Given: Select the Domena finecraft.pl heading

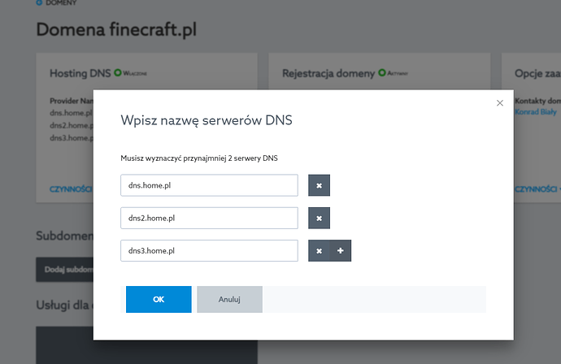Looking at the screenshot, I should (116, 30).
